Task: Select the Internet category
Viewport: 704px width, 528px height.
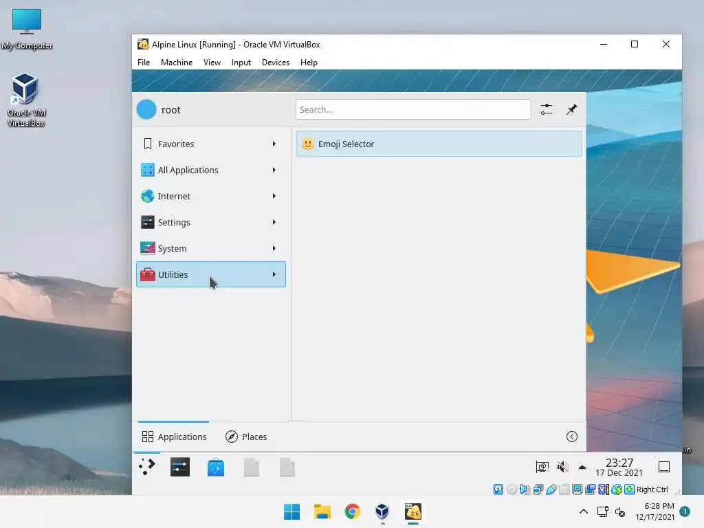Action: [210, 196]
